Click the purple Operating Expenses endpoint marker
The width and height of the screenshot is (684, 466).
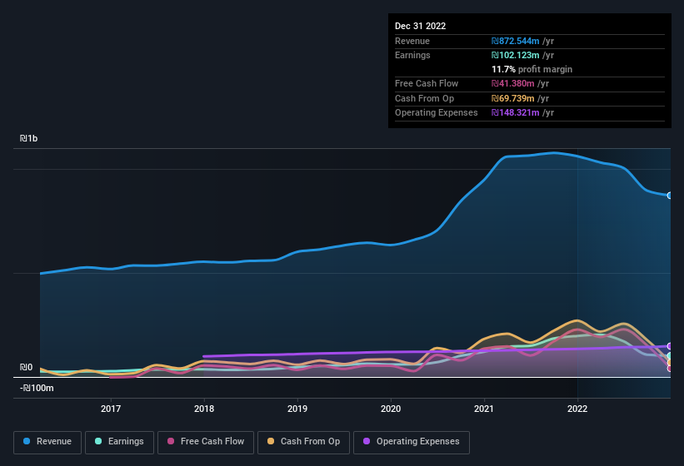click(670, 346)
